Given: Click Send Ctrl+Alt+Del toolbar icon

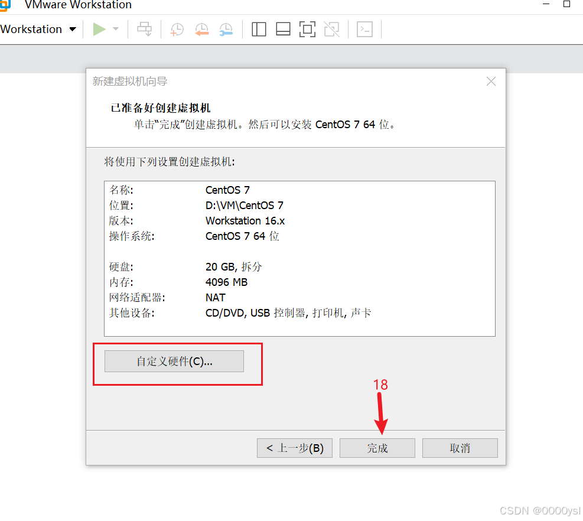Looking at the screenshot, I should point(144,29).
